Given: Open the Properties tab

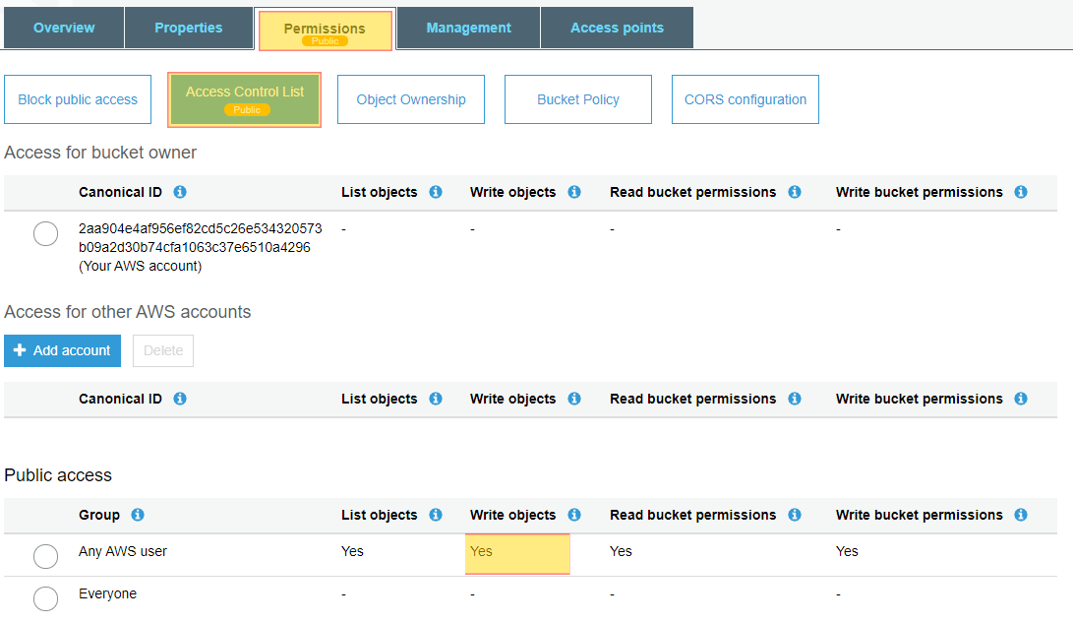Looking at the screenshot, I should click(189, 28).
